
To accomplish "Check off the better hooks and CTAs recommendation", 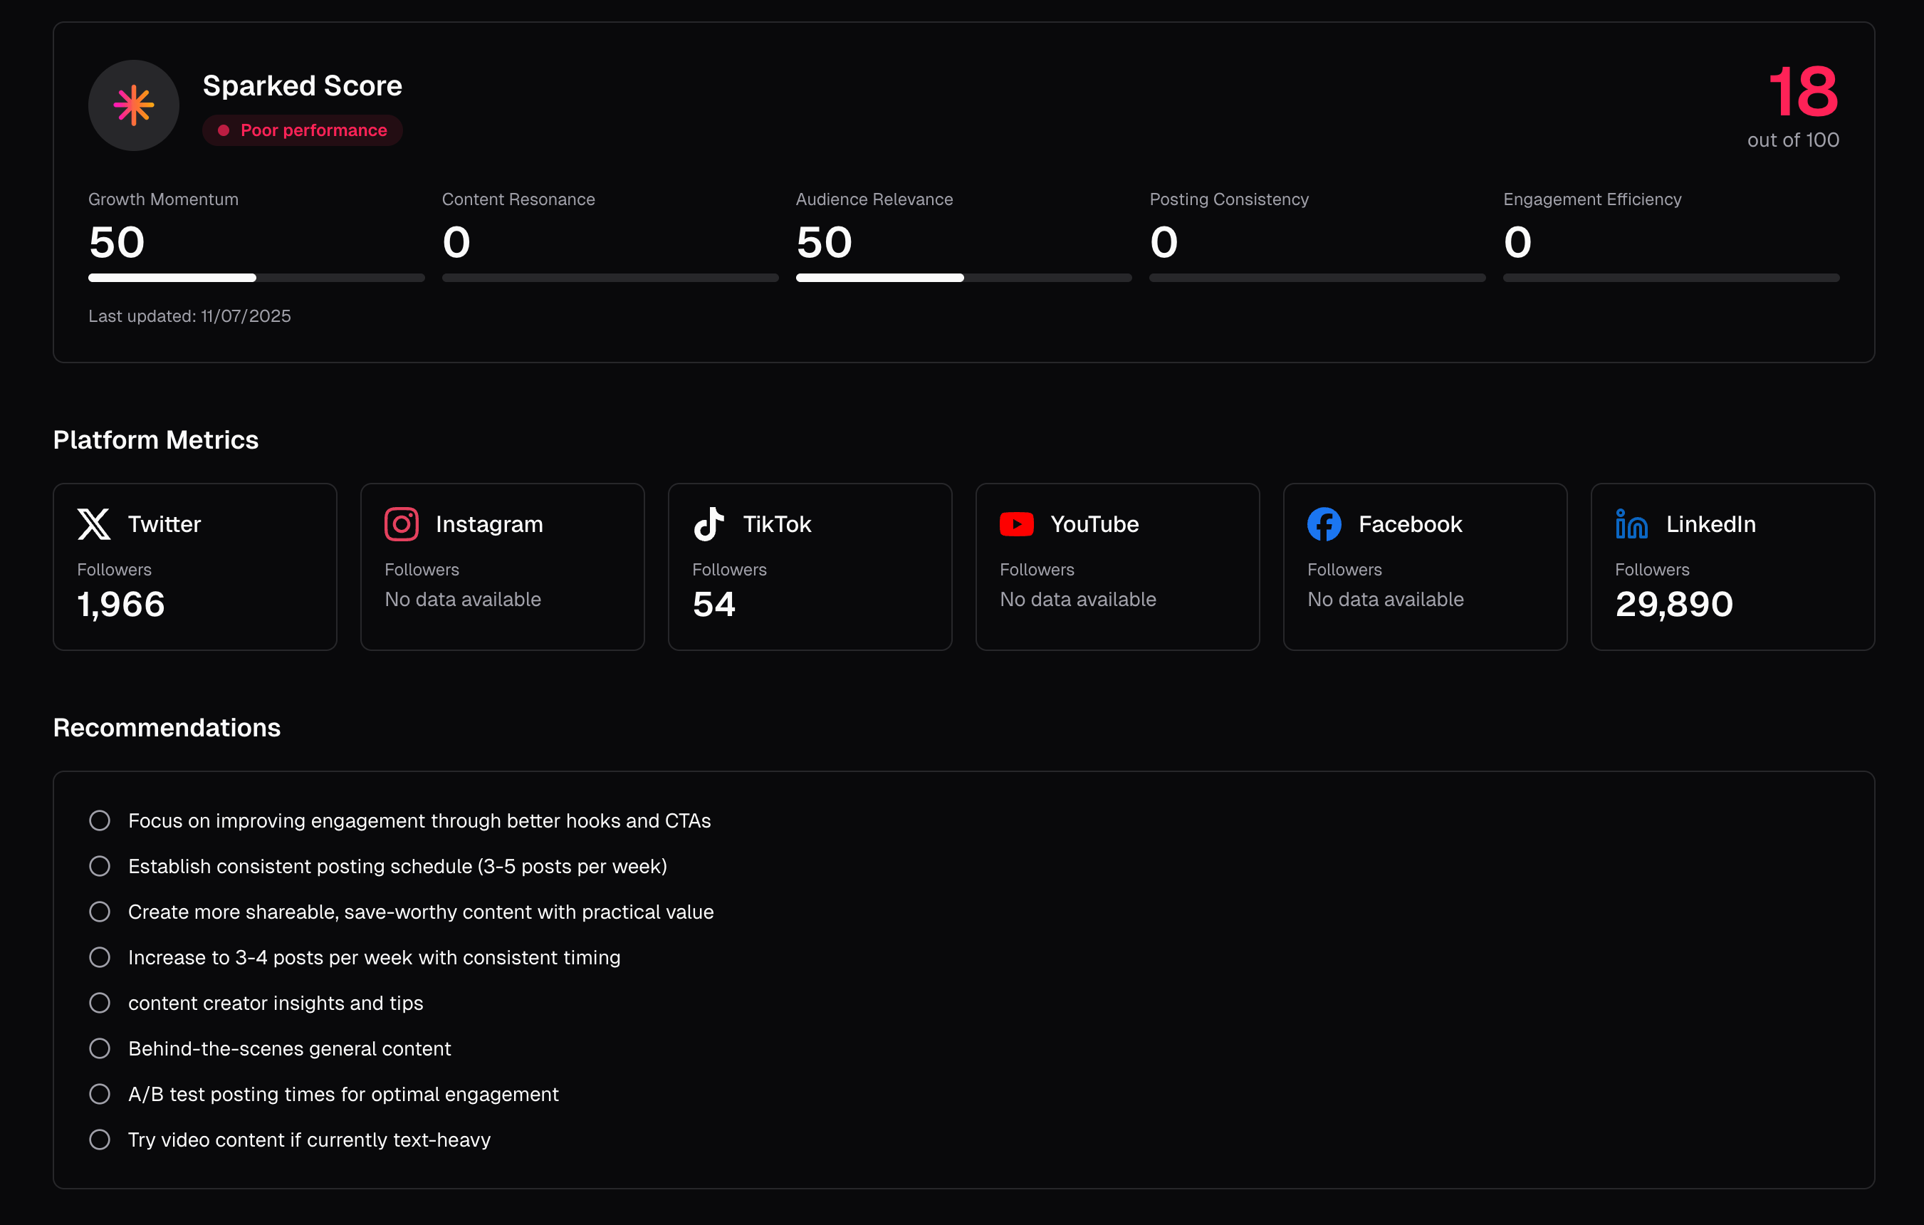I will [100, 820].
